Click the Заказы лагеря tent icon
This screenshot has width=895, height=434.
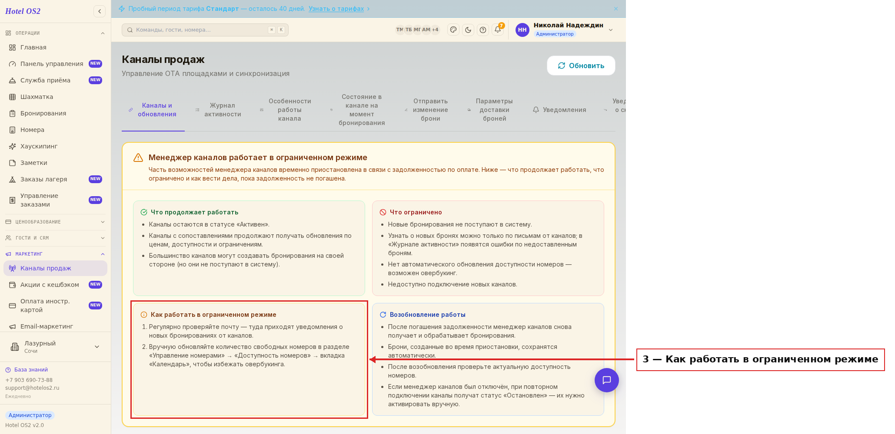13,179
